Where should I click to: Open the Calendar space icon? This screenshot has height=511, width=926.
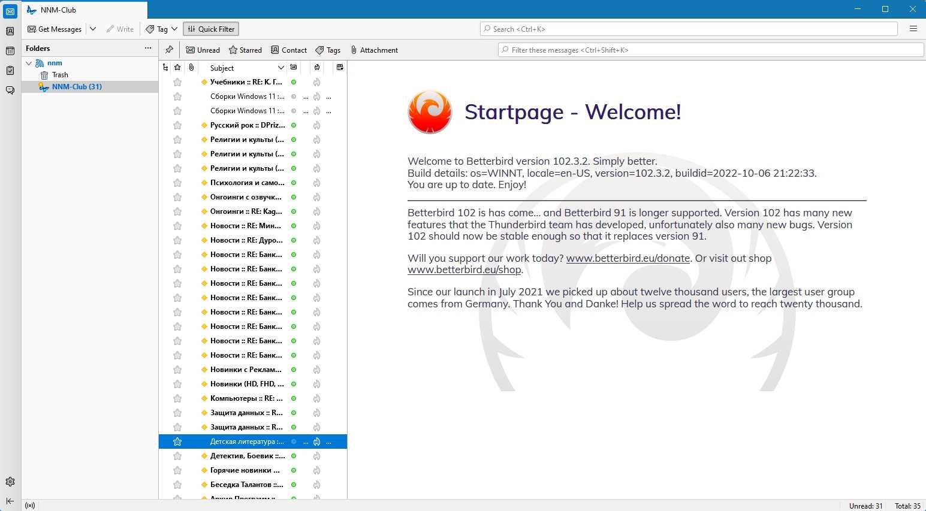tap(10, 51)
